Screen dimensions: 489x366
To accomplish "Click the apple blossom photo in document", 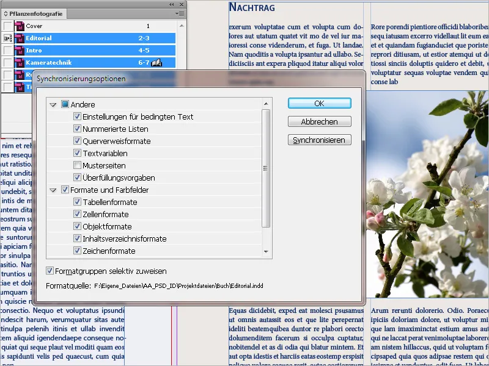I will click(427, 194).
